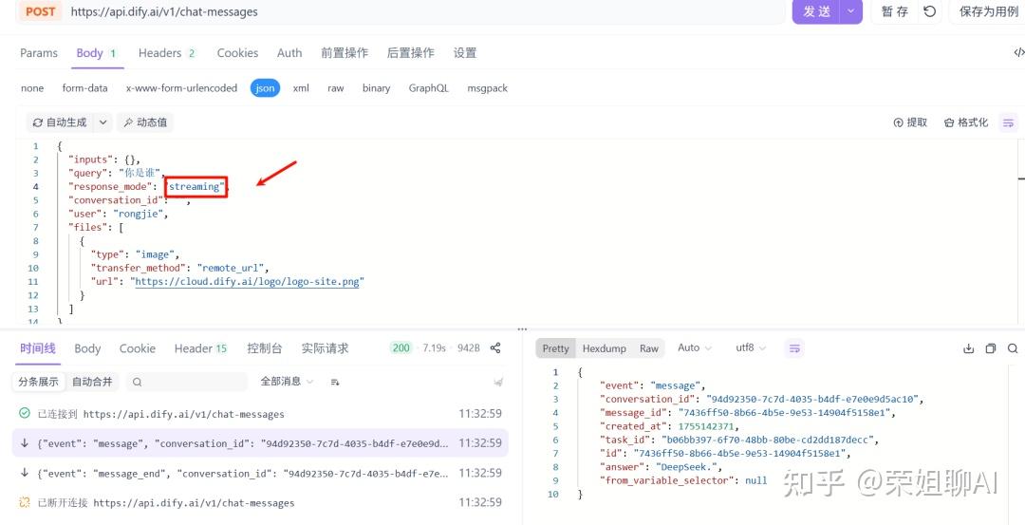Click the sort order icon beside 全部消息
Viewport: 1025px width, 525px height.
(x=335, y=381)
